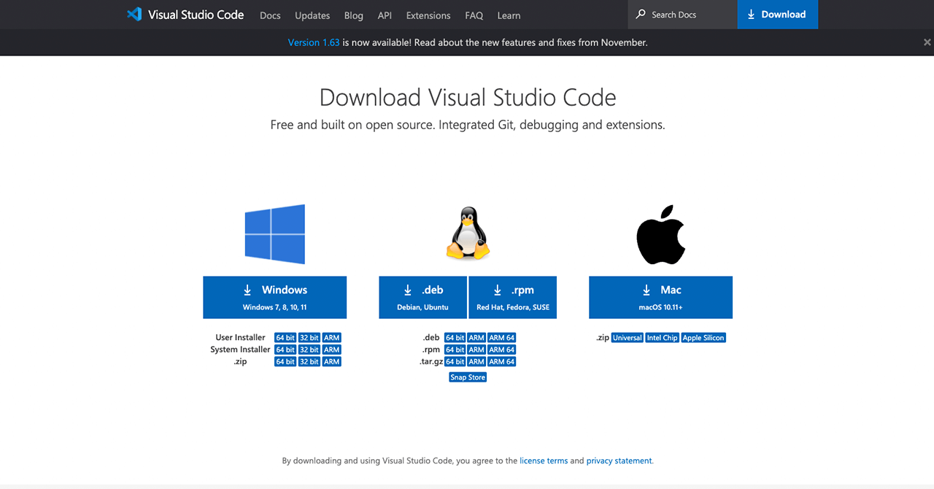The height and width of the screenshot is (489, 934).
Task: Click the Visual Studio Code logo icon
Action: click(x=134, y=15)
